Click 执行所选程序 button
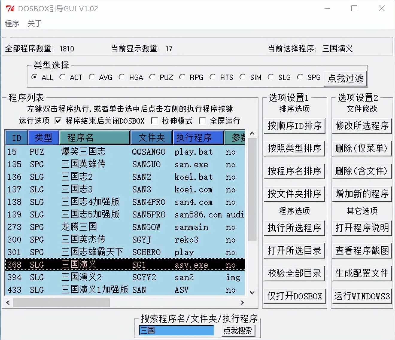The image size is (395, 340). (294, 228)
